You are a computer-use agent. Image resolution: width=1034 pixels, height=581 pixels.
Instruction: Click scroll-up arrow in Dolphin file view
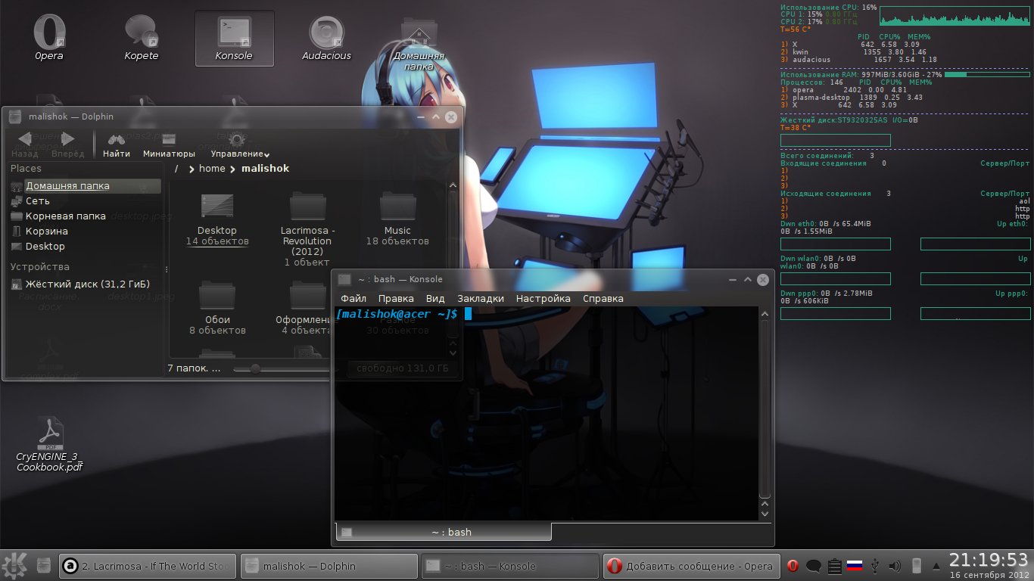453,186
